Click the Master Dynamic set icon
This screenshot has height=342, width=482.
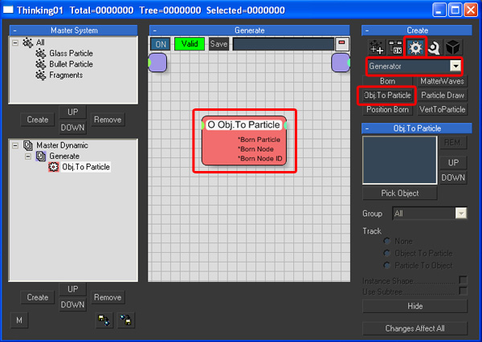28,145
